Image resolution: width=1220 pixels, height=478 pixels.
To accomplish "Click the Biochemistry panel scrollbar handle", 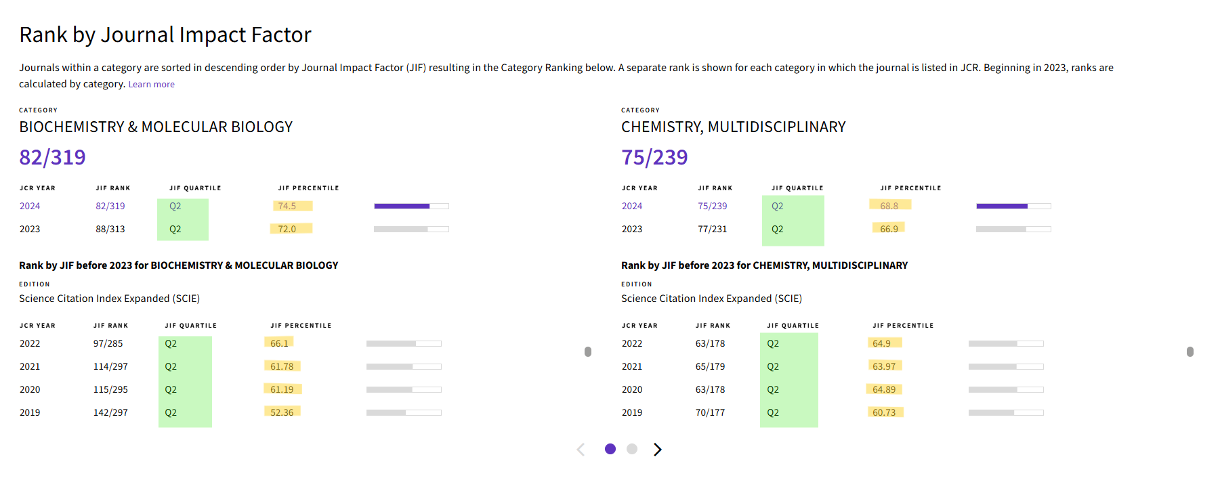I will coord(588,351).
